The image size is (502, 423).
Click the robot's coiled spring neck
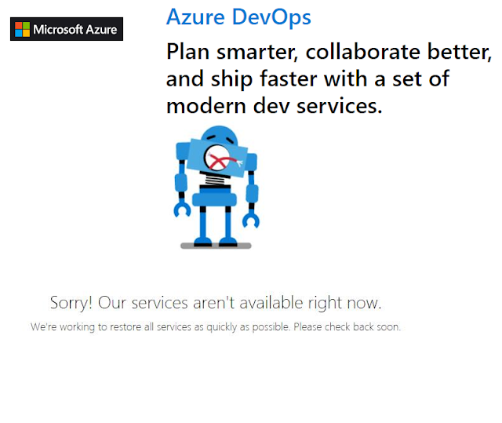point(216,179)
